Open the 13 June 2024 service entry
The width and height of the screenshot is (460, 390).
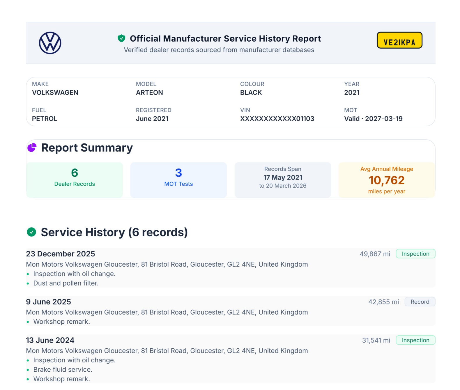50,340
